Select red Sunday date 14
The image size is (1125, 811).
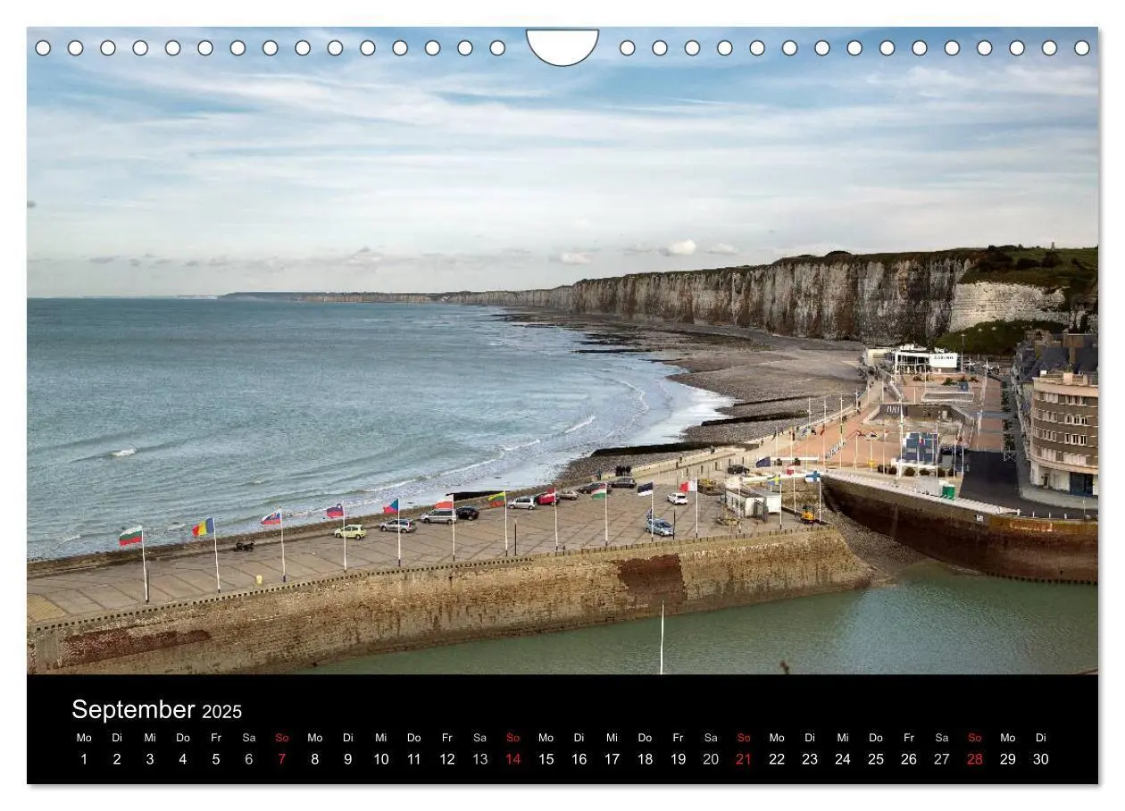513,759
